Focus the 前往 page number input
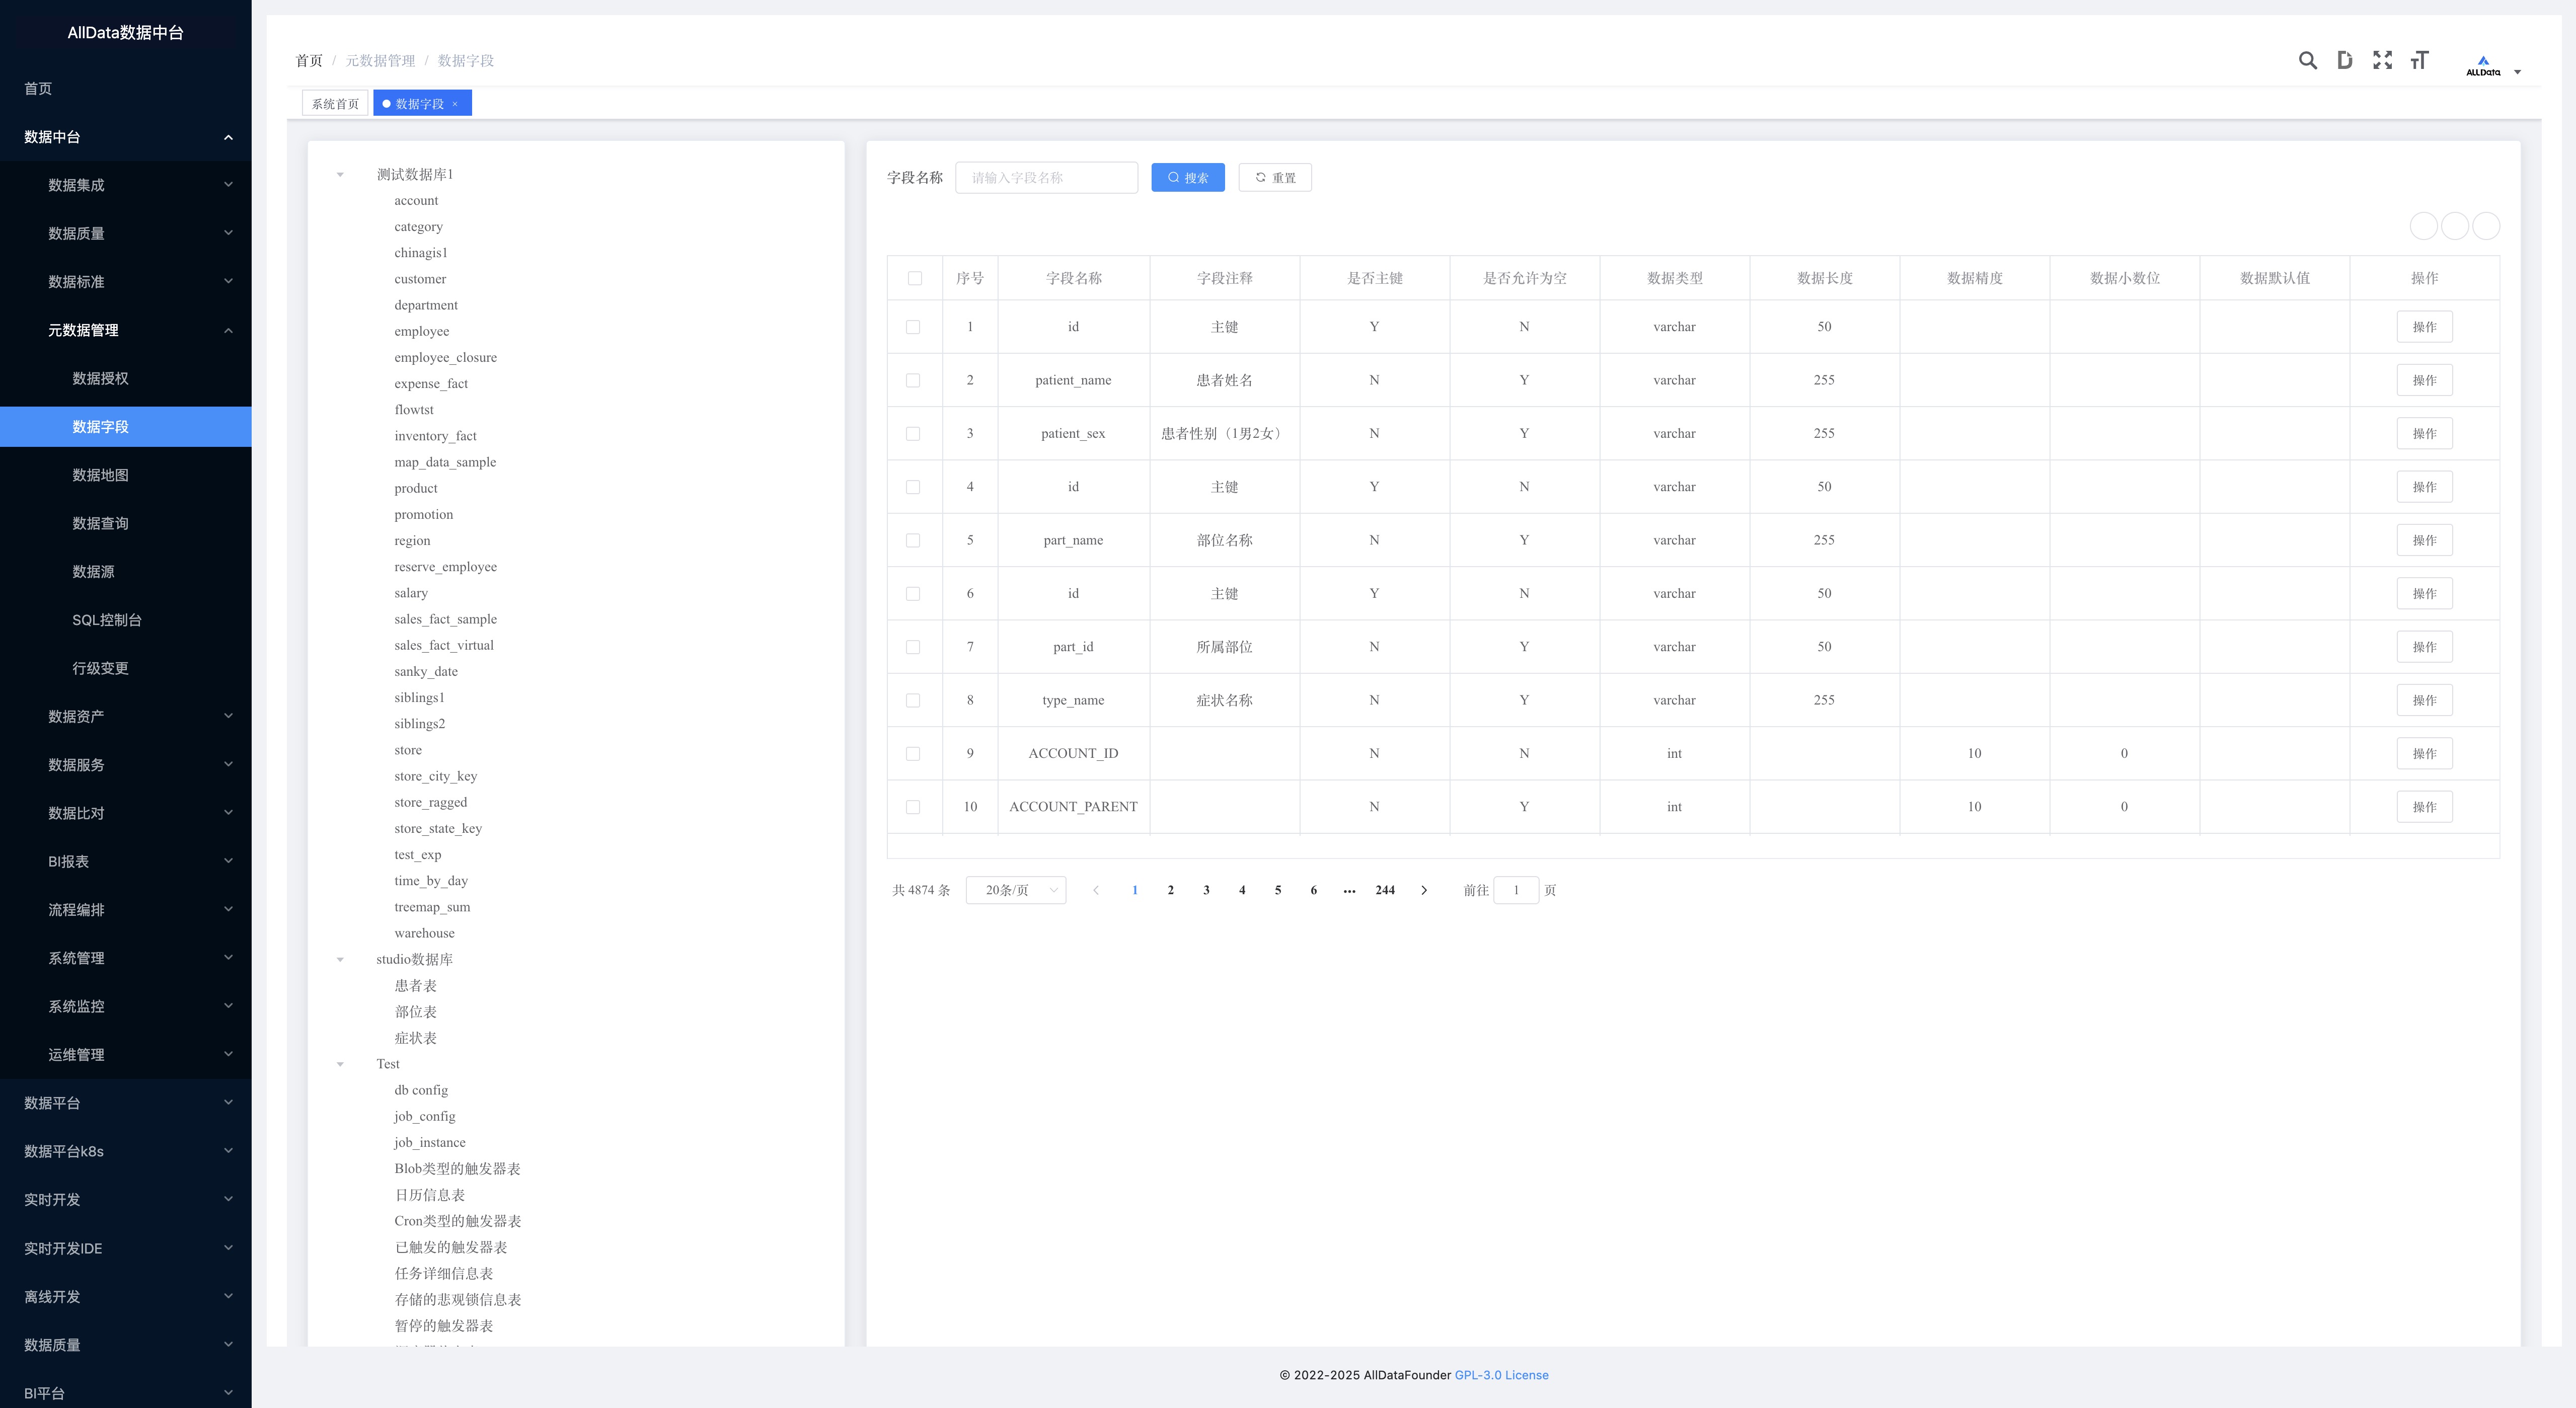This screenshot has height=1408, width=2576. (1516, 890)
